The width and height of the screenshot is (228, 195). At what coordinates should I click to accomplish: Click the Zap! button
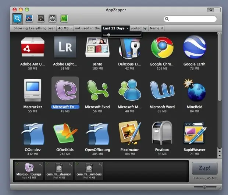(x=205, y=168)
